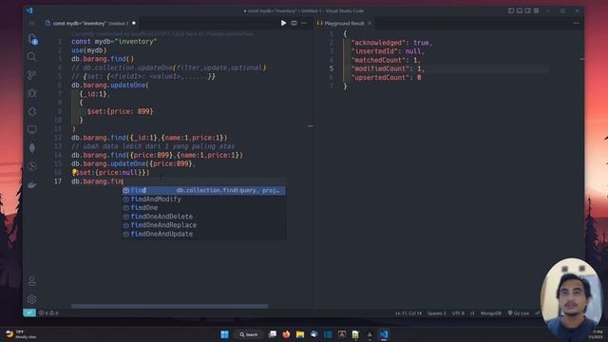Click the unsaved dot on the Untitled-1 tab
This screenshot has height=342, width=608.
(134, 23)
